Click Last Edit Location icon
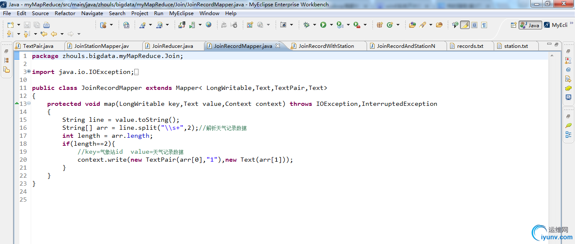This screenshot has height=244, width=575. (x=44, y=34)
